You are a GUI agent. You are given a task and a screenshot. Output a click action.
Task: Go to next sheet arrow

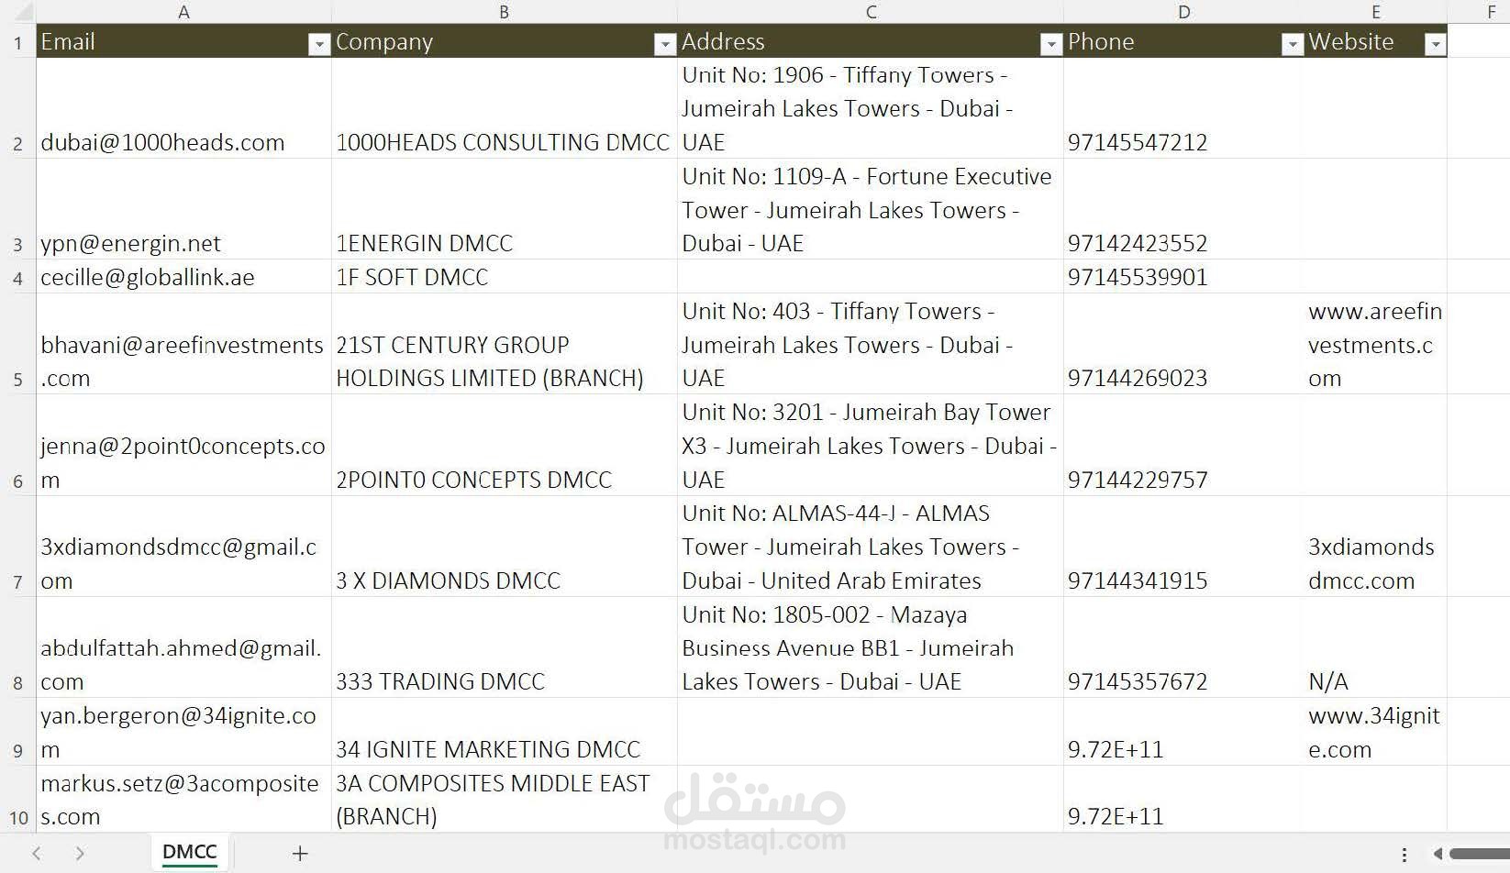pyautogui.click(x=80, y=854)
